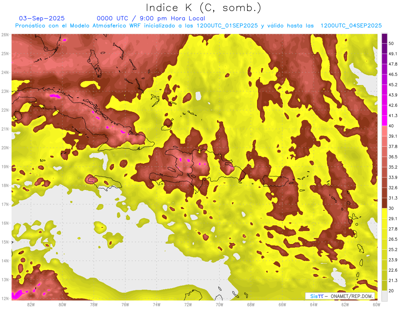The width and height of the screenshot is (400, 309).
Task: Click the colorbar value '21.3'
Action: point(393,280)
